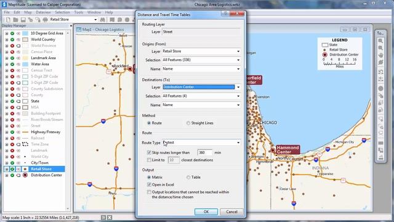
Task: Select the Pan hand tool
Action: (x=380, y=55)
